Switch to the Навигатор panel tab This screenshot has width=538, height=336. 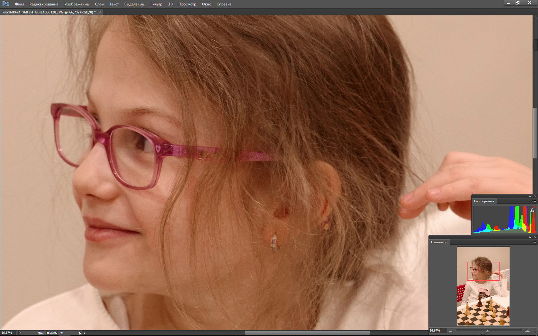tap(439, 242)
